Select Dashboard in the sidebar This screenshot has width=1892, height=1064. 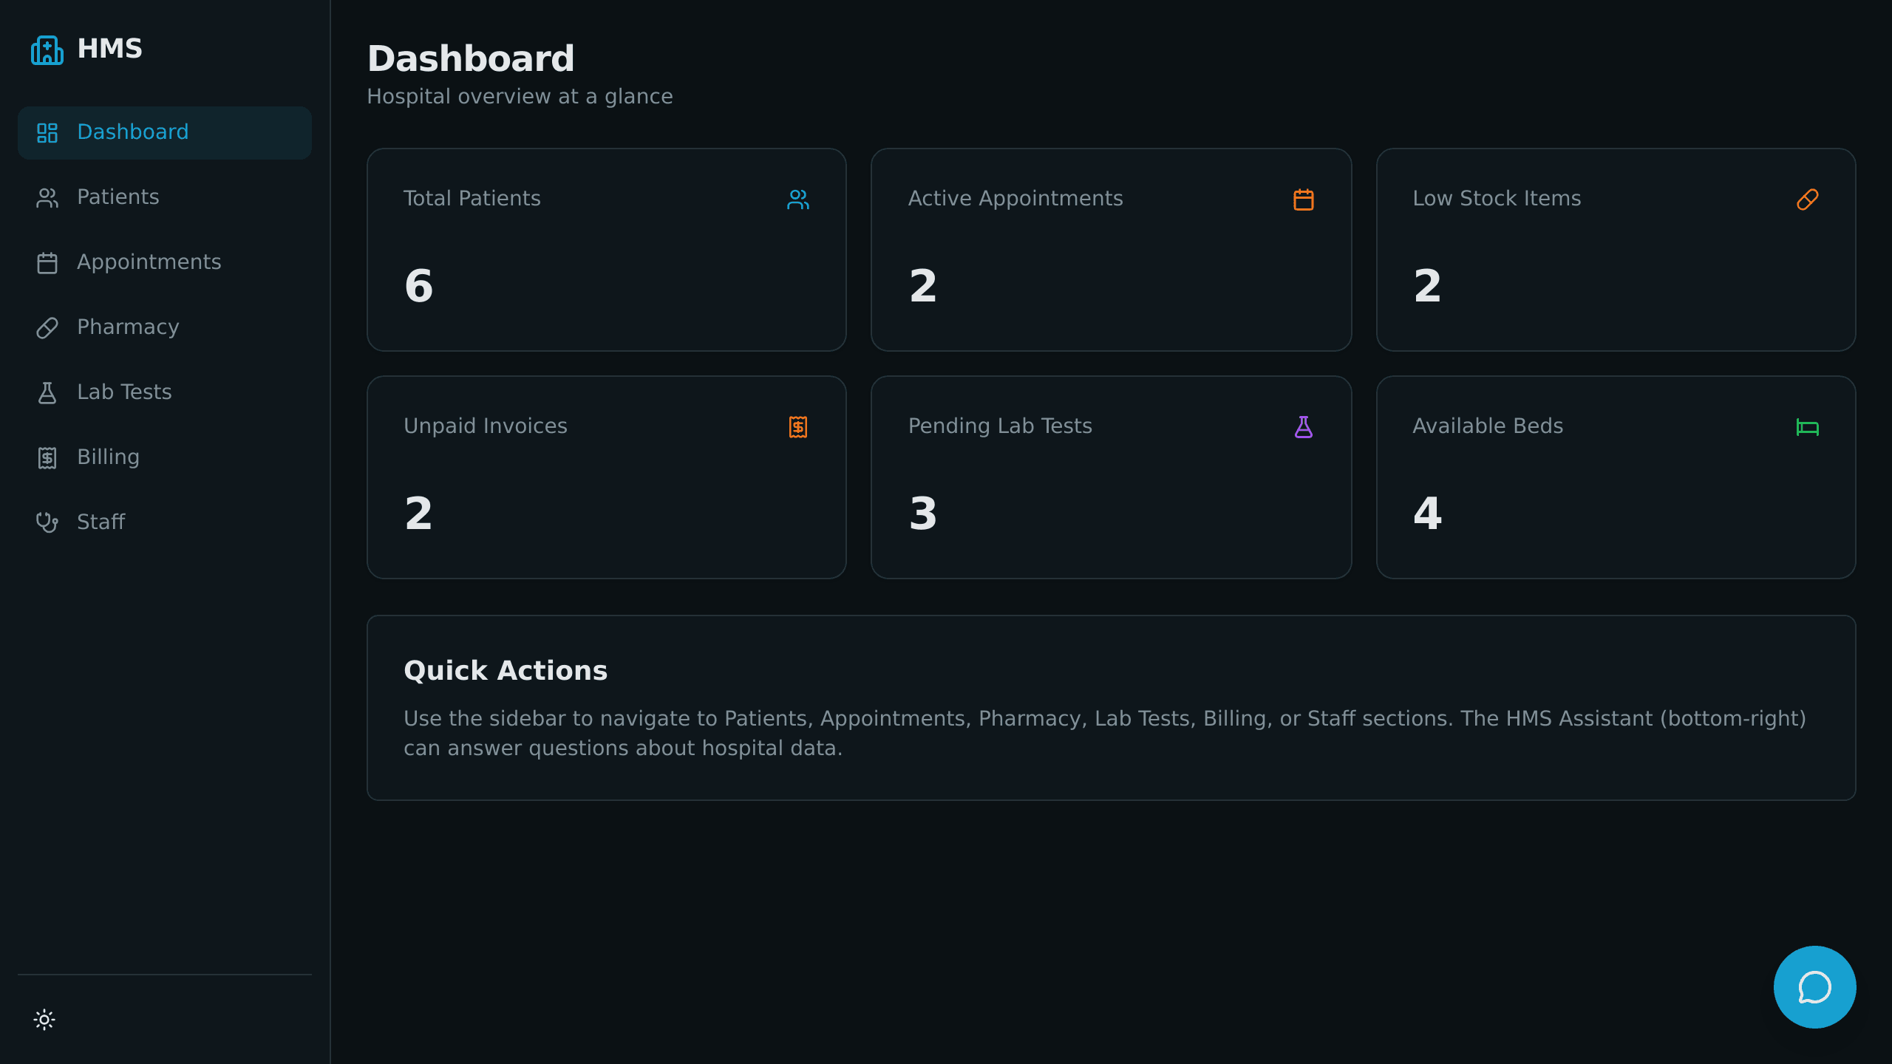pyautogui.click(x=165, y=132)
